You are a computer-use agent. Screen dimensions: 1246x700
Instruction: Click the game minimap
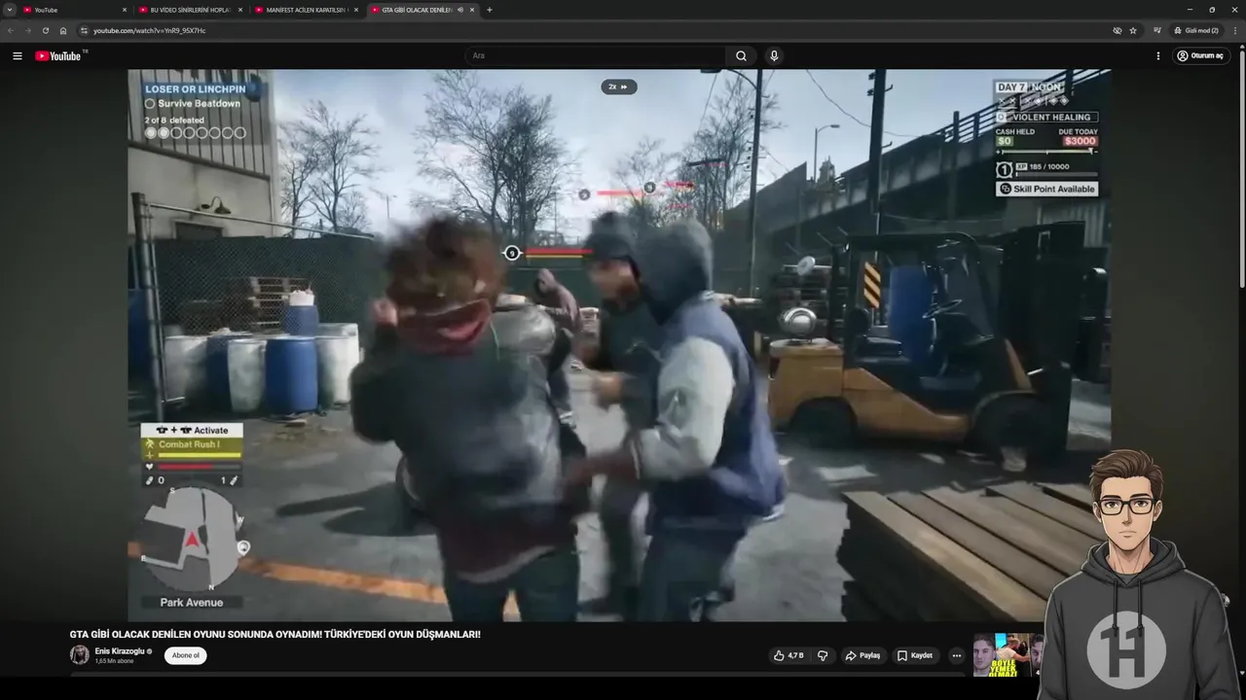[x=193, y=539]
